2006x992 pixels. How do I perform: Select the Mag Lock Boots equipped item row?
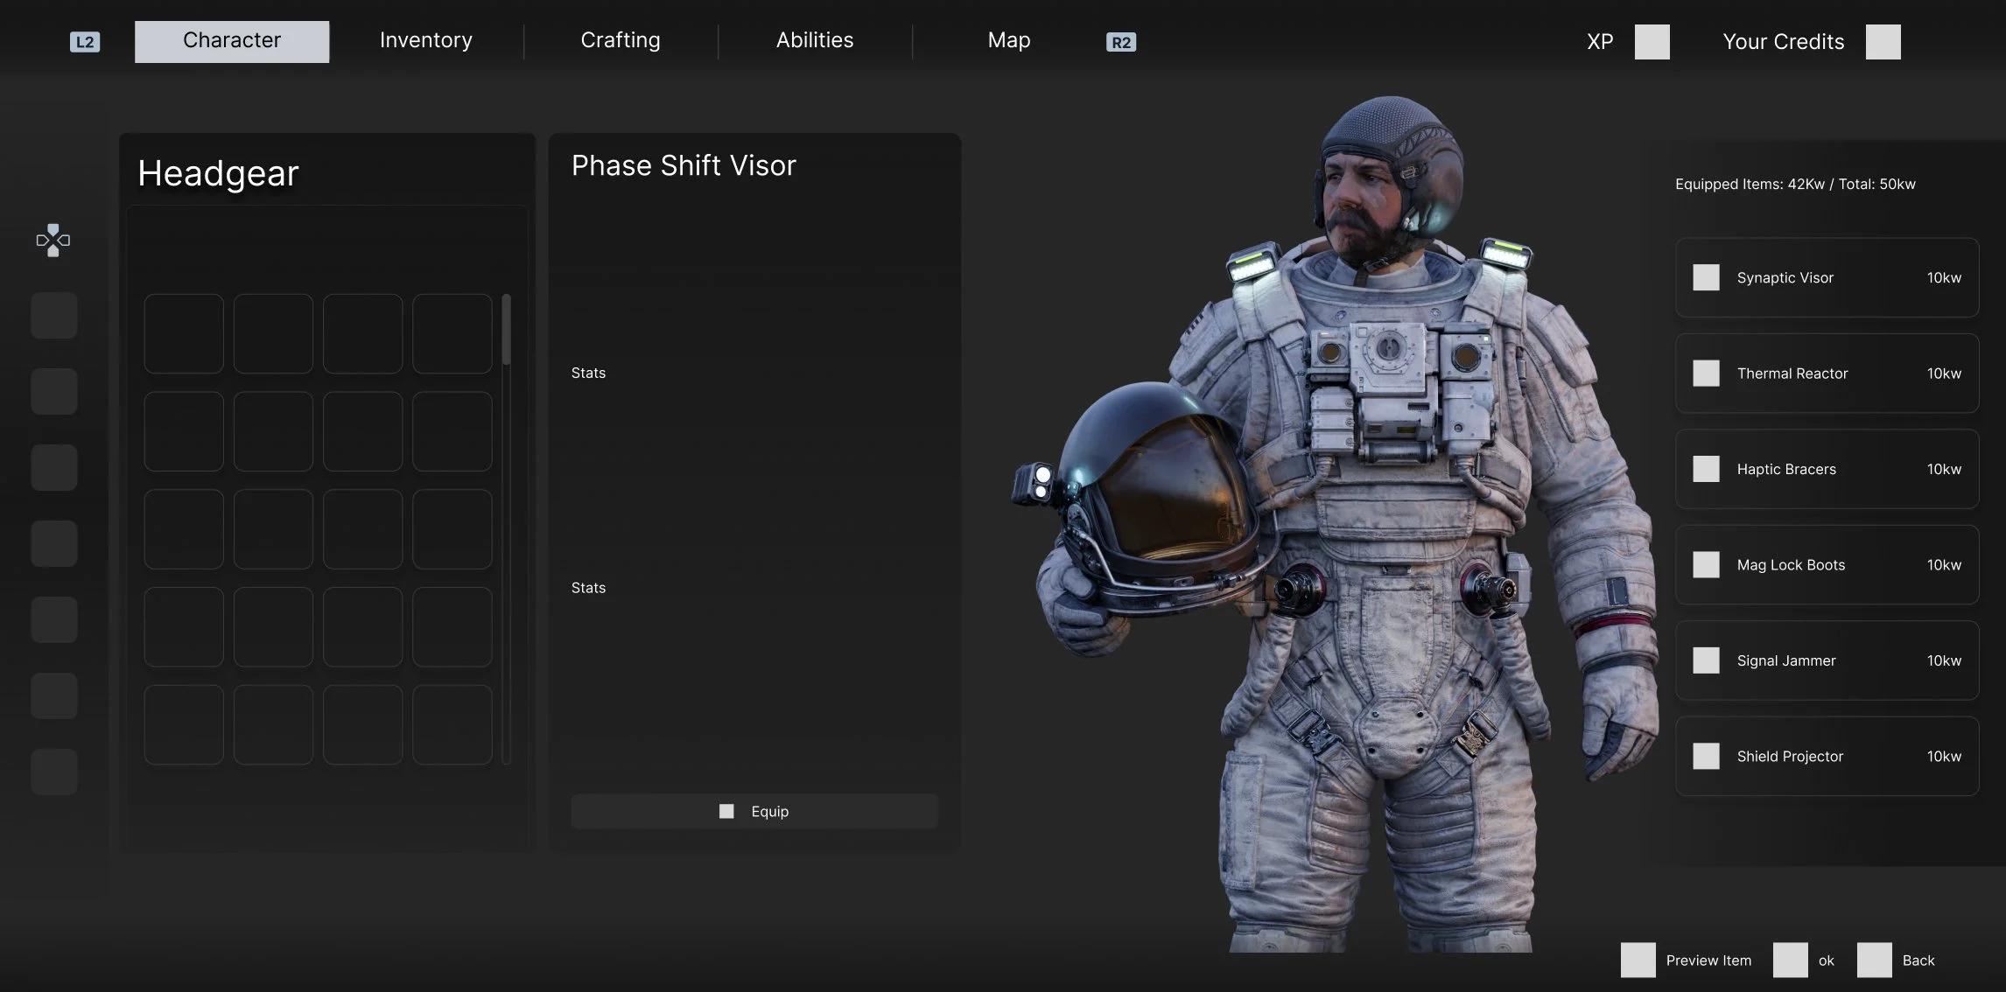(x=1827, y=565)
